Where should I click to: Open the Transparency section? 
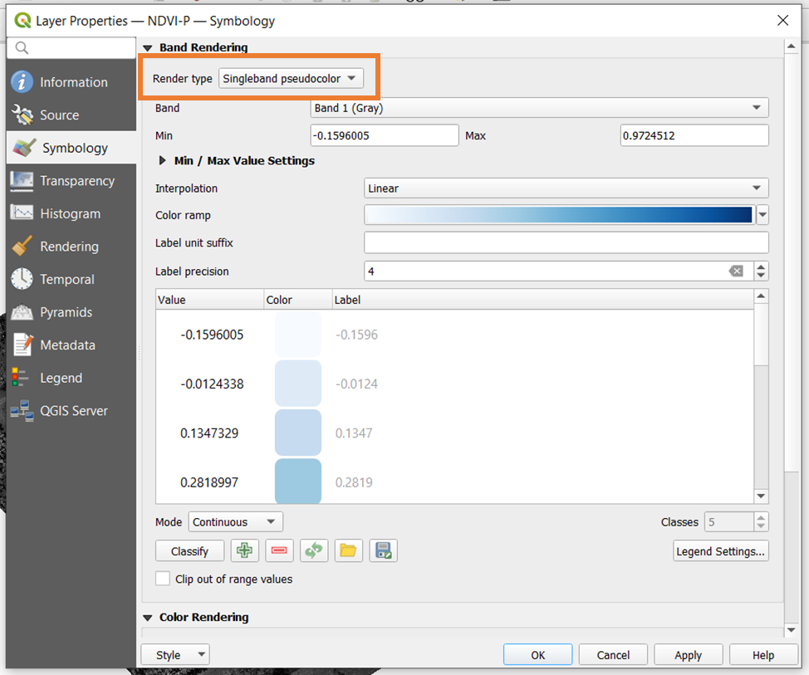pos(71,181)
